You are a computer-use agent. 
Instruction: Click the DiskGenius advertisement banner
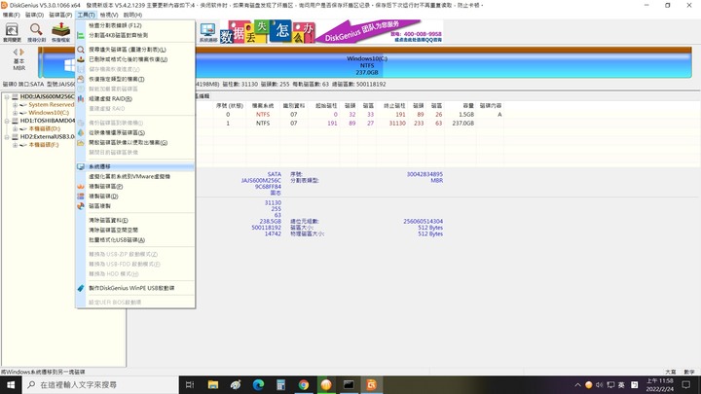tap(331, 31)
